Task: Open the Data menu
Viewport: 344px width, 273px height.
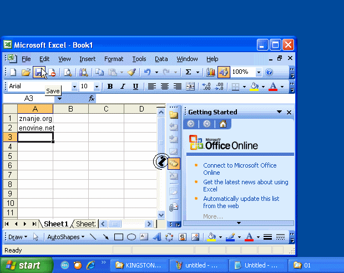Action: 161,59
